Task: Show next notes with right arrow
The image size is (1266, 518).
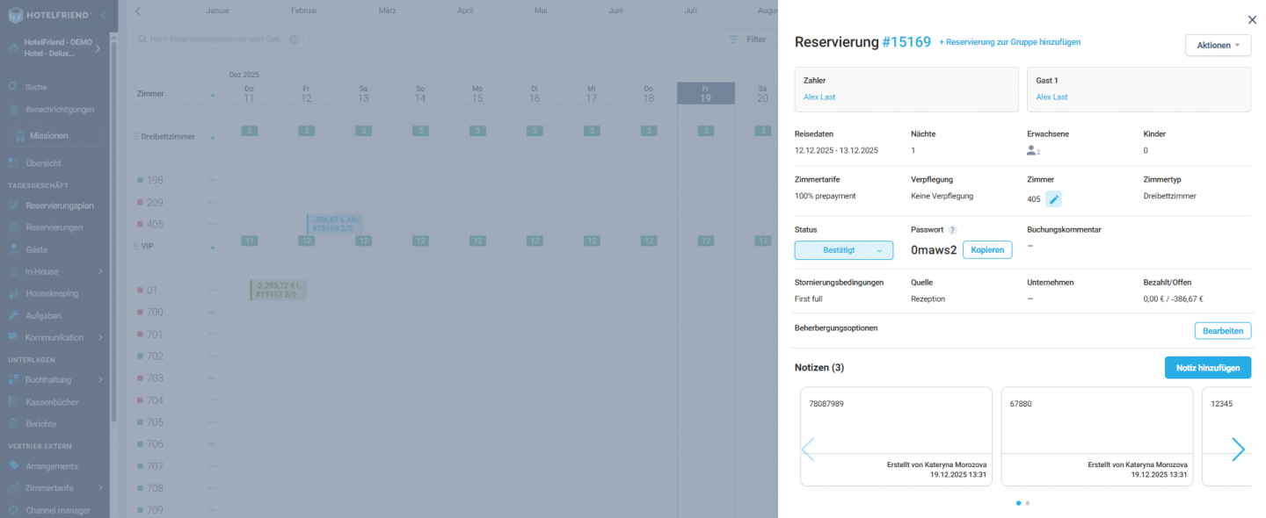Action: (x=1238, y=450)
